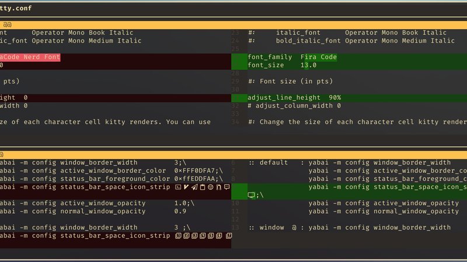Click the clipboard icon in icon strip
This screenshot has width=467, height=262.
tap(202, 187)
